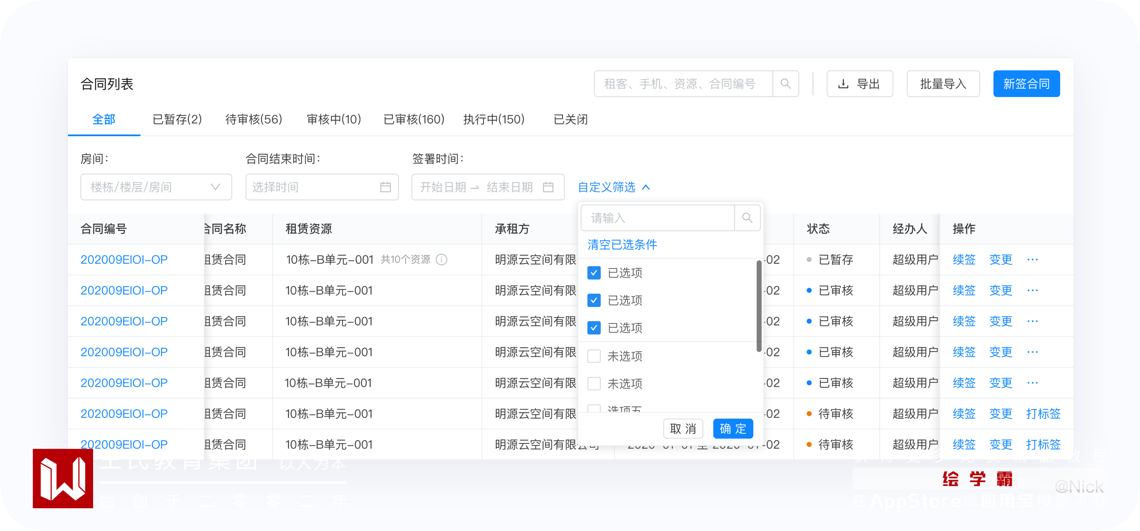Switch to the 执行中(150) tab
The image size is (1140, 531).
tap(494, 120)
